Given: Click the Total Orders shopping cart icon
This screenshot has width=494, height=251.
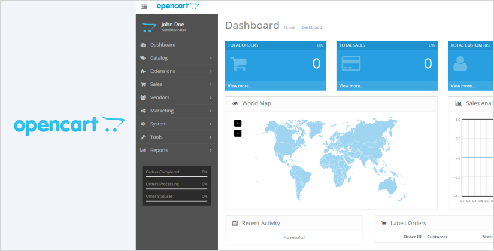Looking at the screenshot, I should coord(238,63).
